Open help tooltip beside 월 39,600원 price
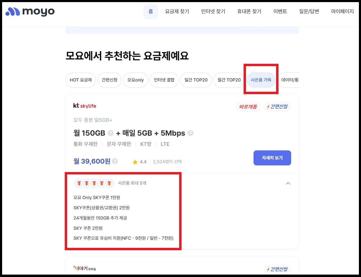The height and width of the screenshot is (277, 361). (x=115, y=161)
